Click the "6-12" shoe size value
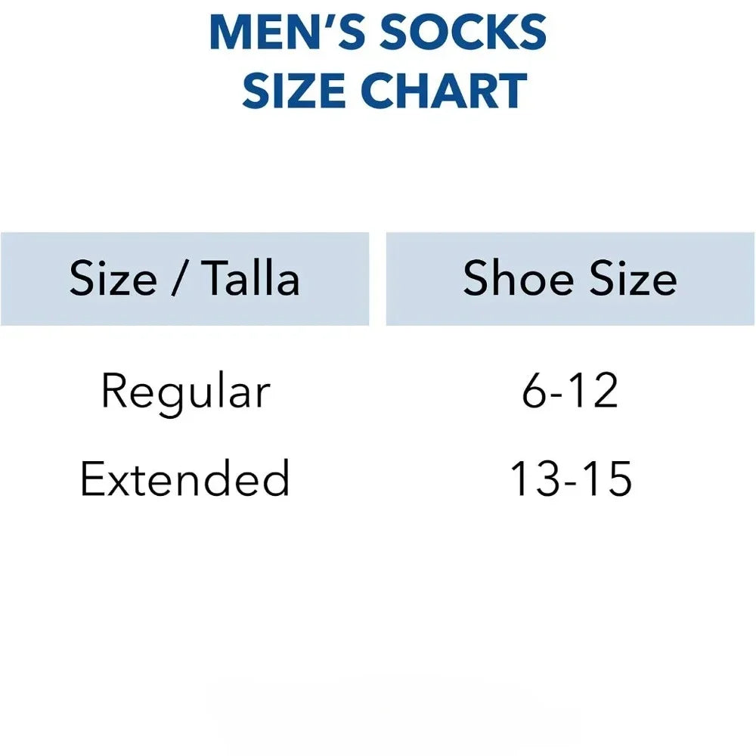 570,392
